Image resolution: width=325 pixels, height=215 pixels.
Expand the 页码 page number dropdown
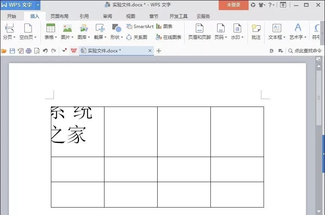(226, 37)
